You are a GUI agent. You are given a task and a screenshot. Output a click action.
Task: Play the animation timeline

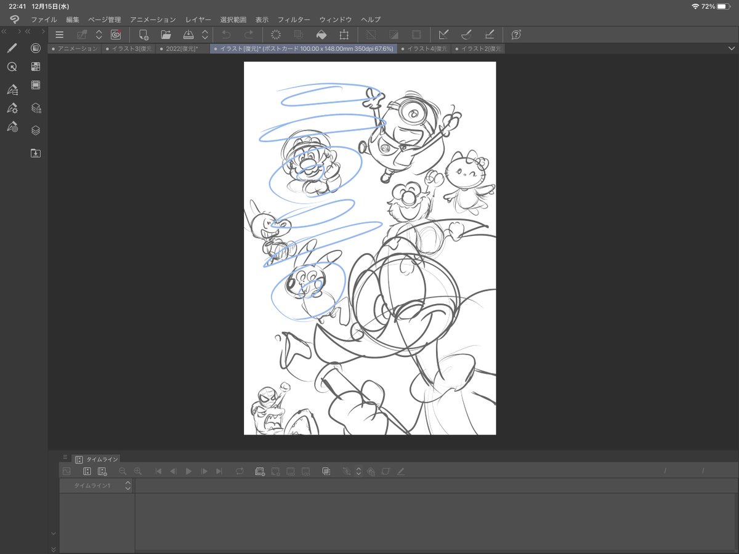point(188,471)
